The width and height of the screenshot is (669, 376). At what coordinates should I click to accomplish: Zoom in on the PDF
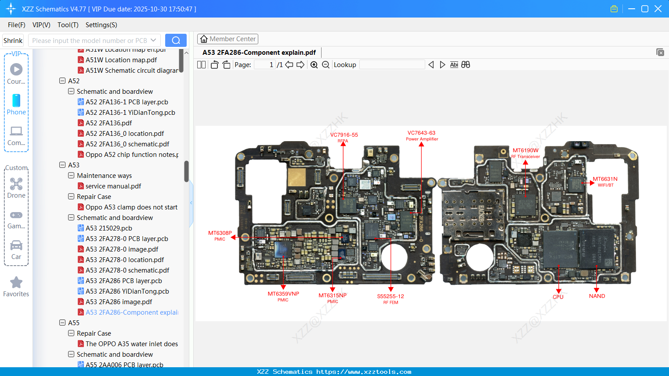(x=314, y=65)
